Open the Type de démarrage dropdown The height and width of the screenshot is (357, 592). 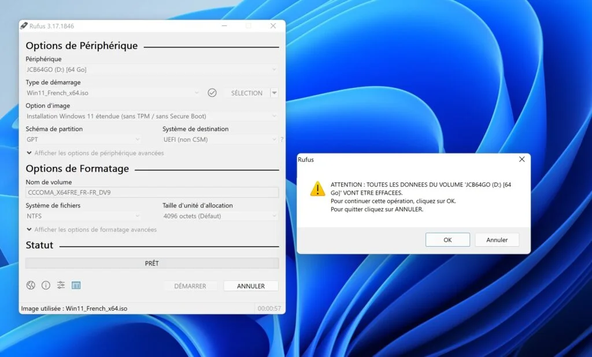pyautogui.click(x=113, y=93)
